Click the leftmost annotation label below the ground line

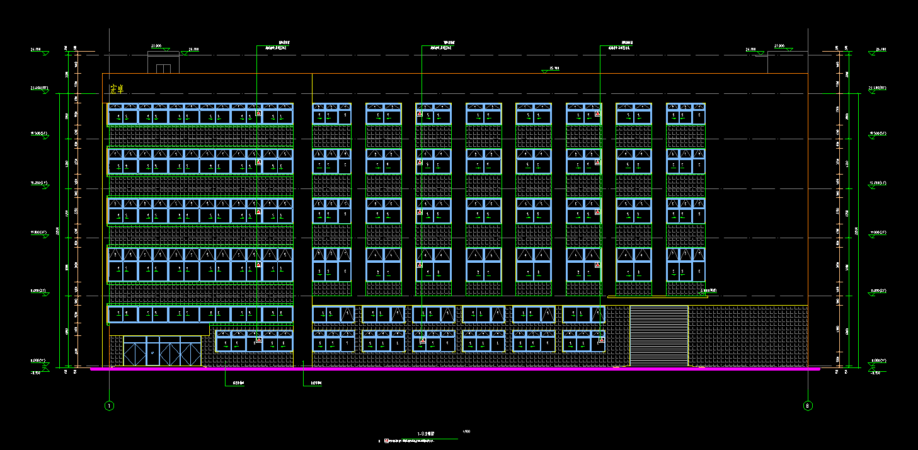(238, 383)
